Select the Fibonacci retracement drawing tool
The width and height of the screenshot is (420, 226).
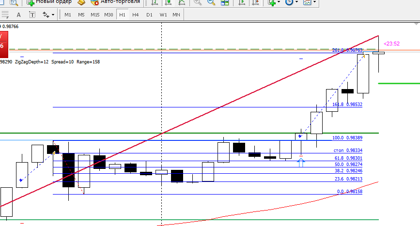[x=5, y=15]
